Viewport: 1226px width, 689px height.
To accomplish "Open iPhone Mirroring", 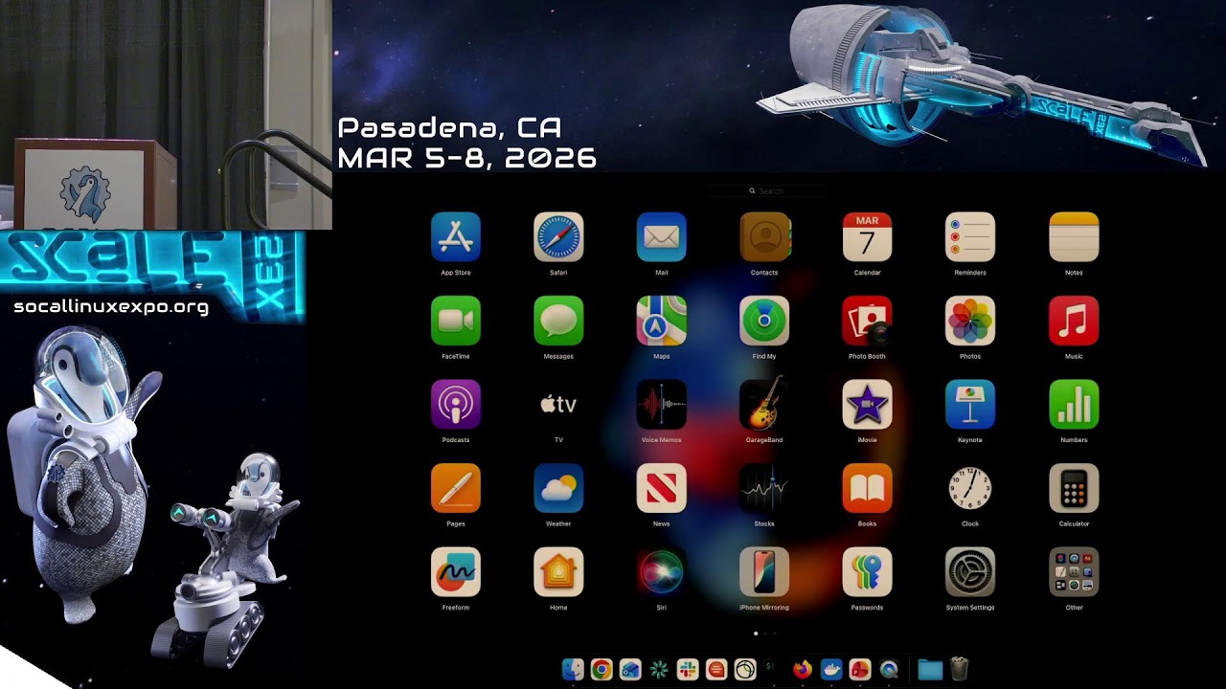I will 764,572.
